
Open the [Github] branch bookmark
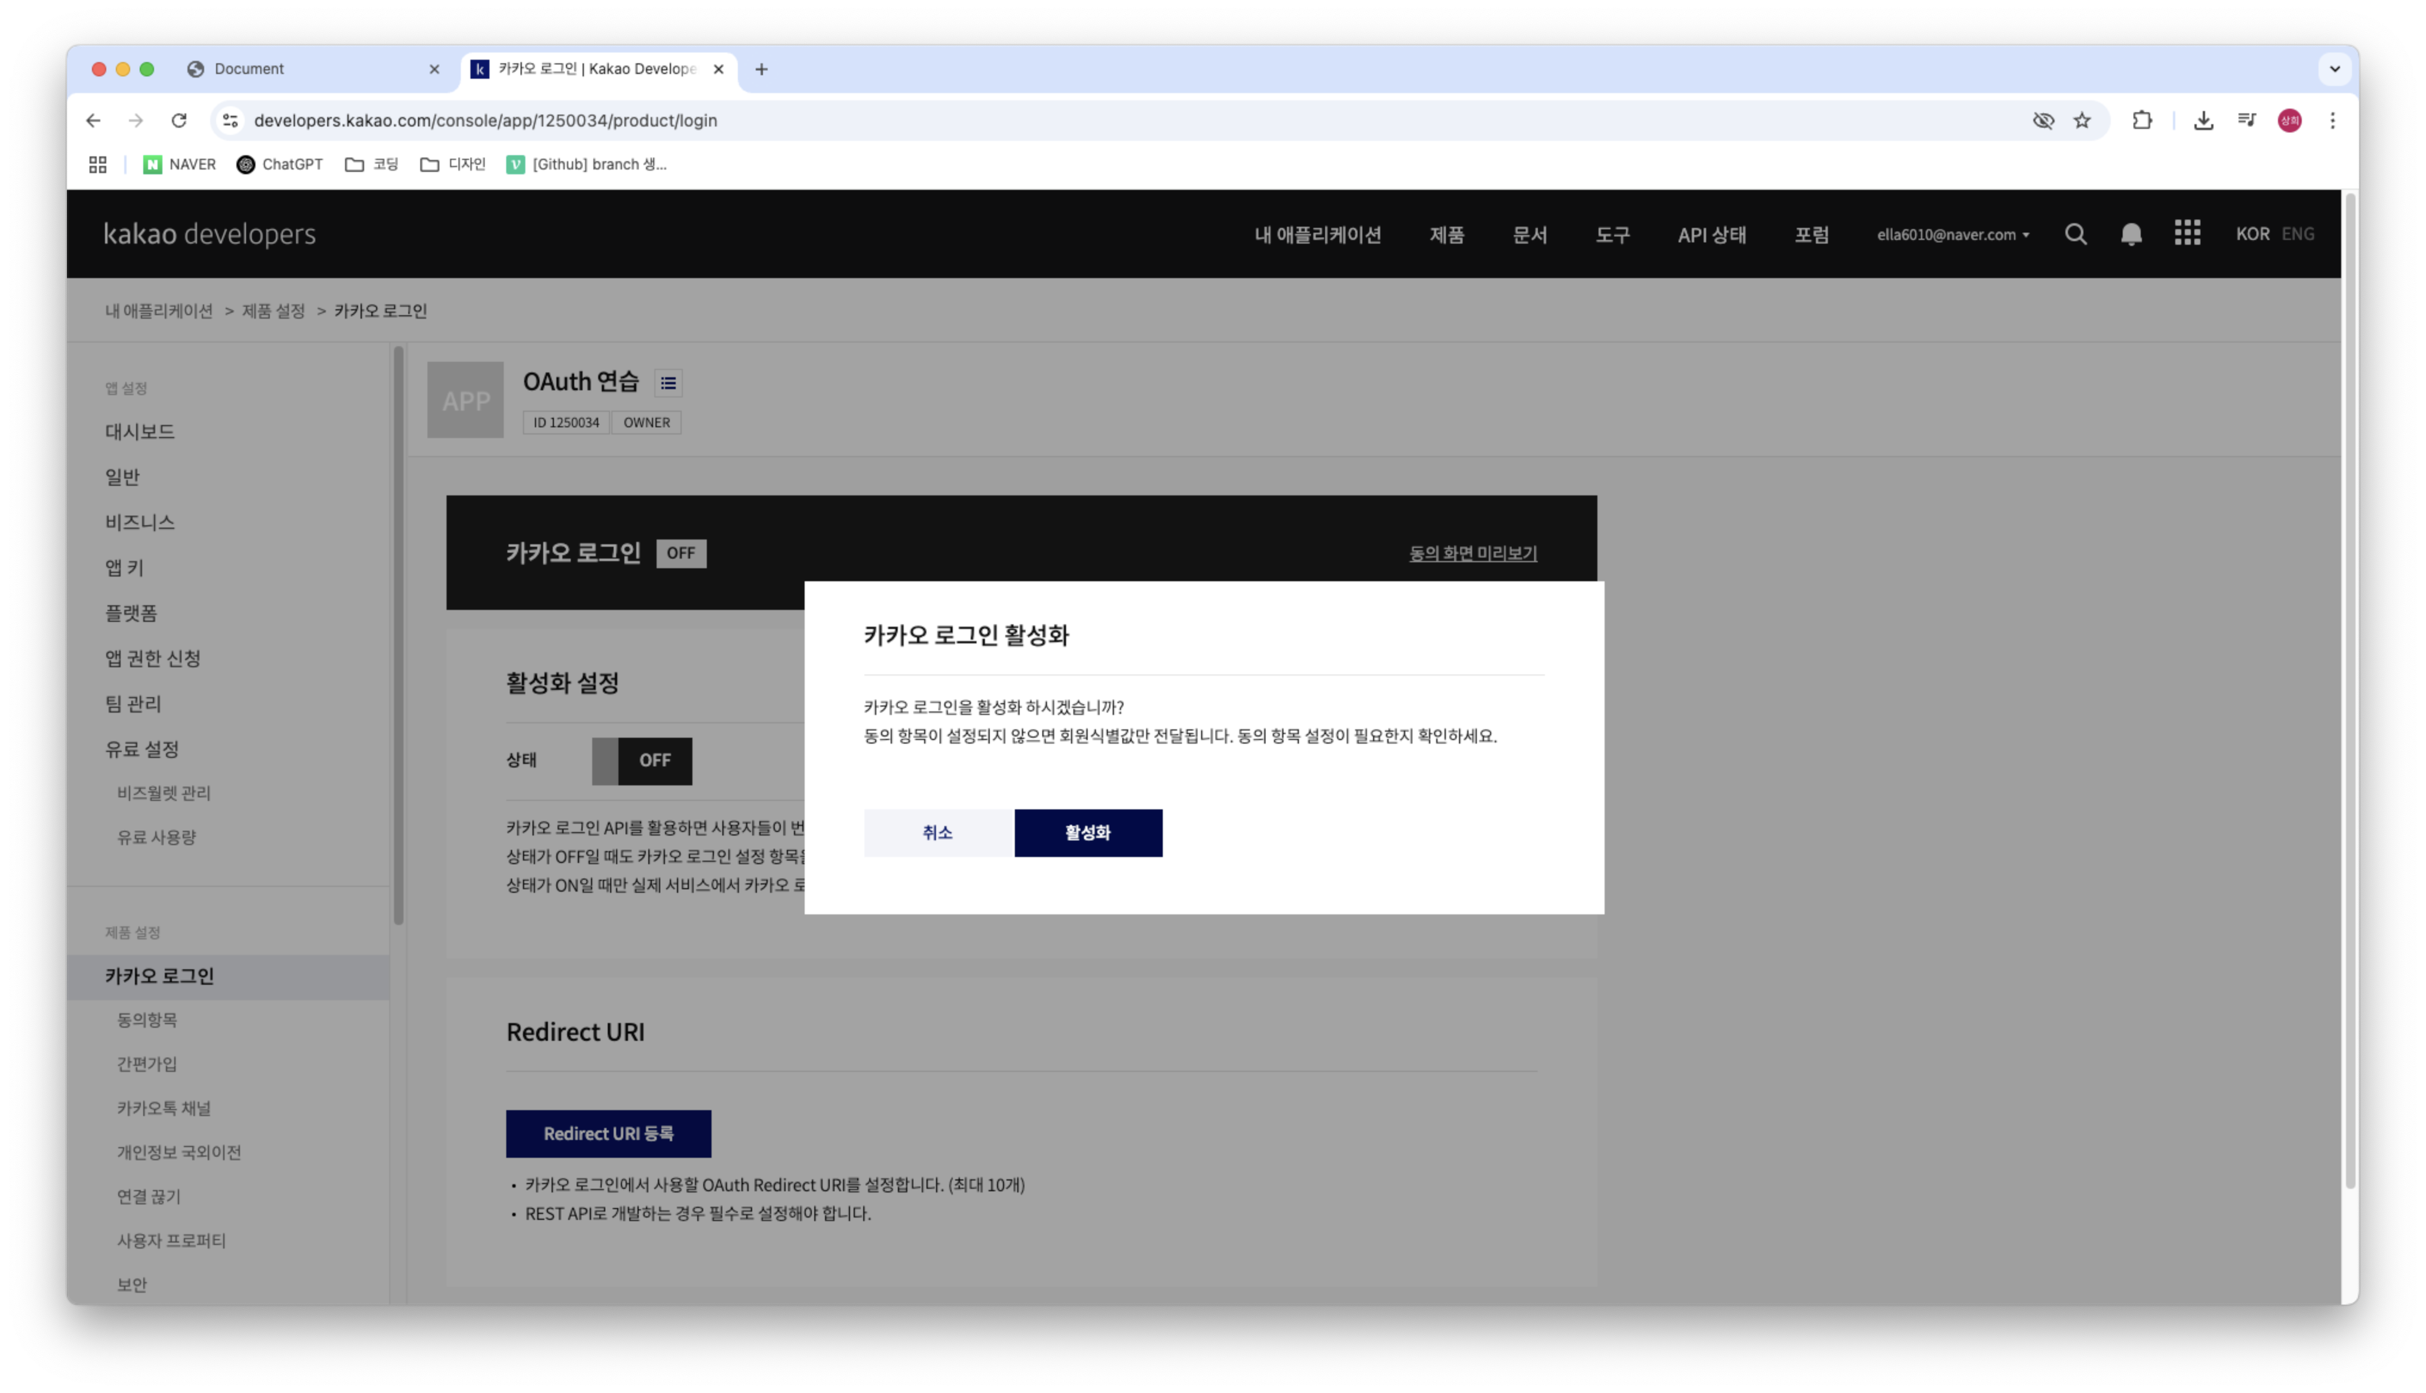tap(586, 165)
